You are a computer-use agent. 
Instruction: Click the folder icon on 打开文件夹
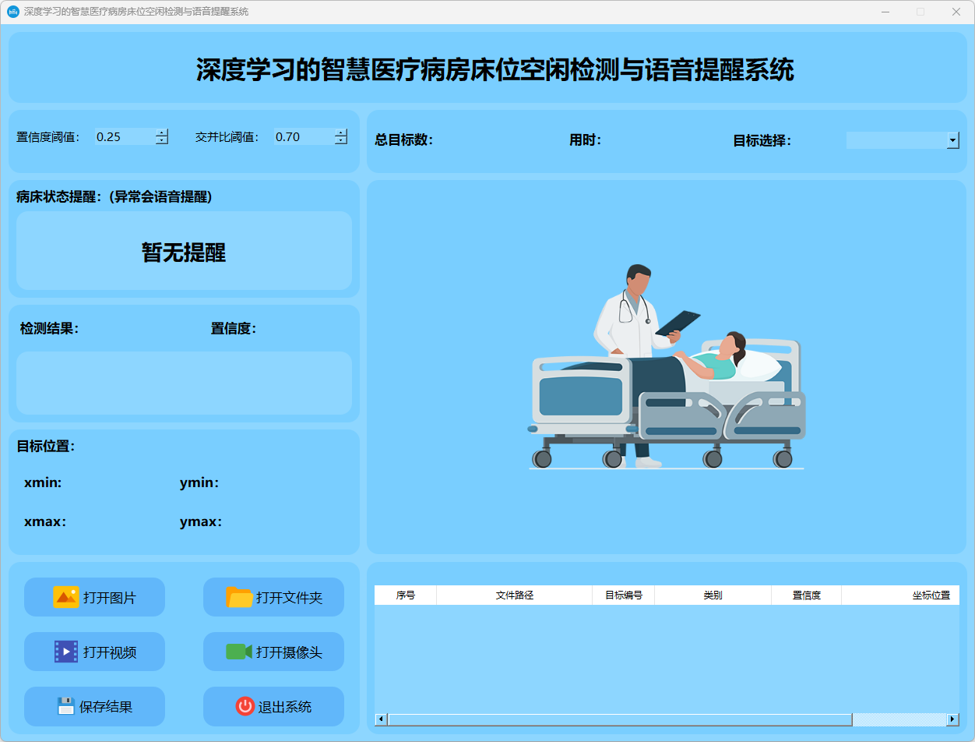tap(239, 597)
